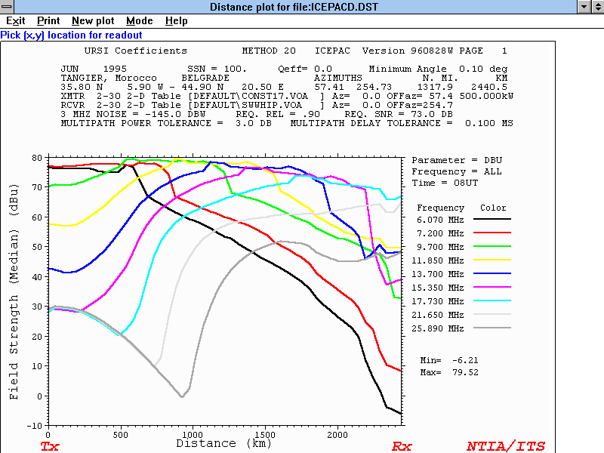Viewport: 604px width, 453px height.
Task: Click the restore window arrows button
Action: tap(596, 7)
